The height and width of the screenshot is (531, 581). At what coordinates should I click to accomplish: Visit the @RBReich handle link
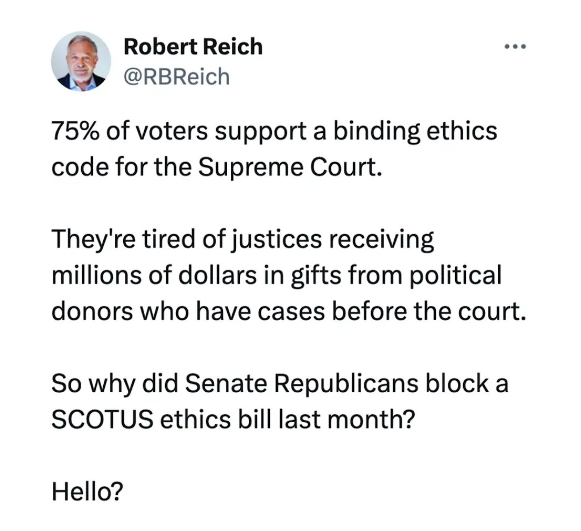pyautogui.click(x=177, y=77)
